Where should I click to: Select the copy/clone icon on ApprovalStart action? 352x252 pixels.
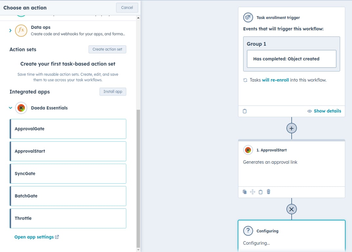coord(244,192)
